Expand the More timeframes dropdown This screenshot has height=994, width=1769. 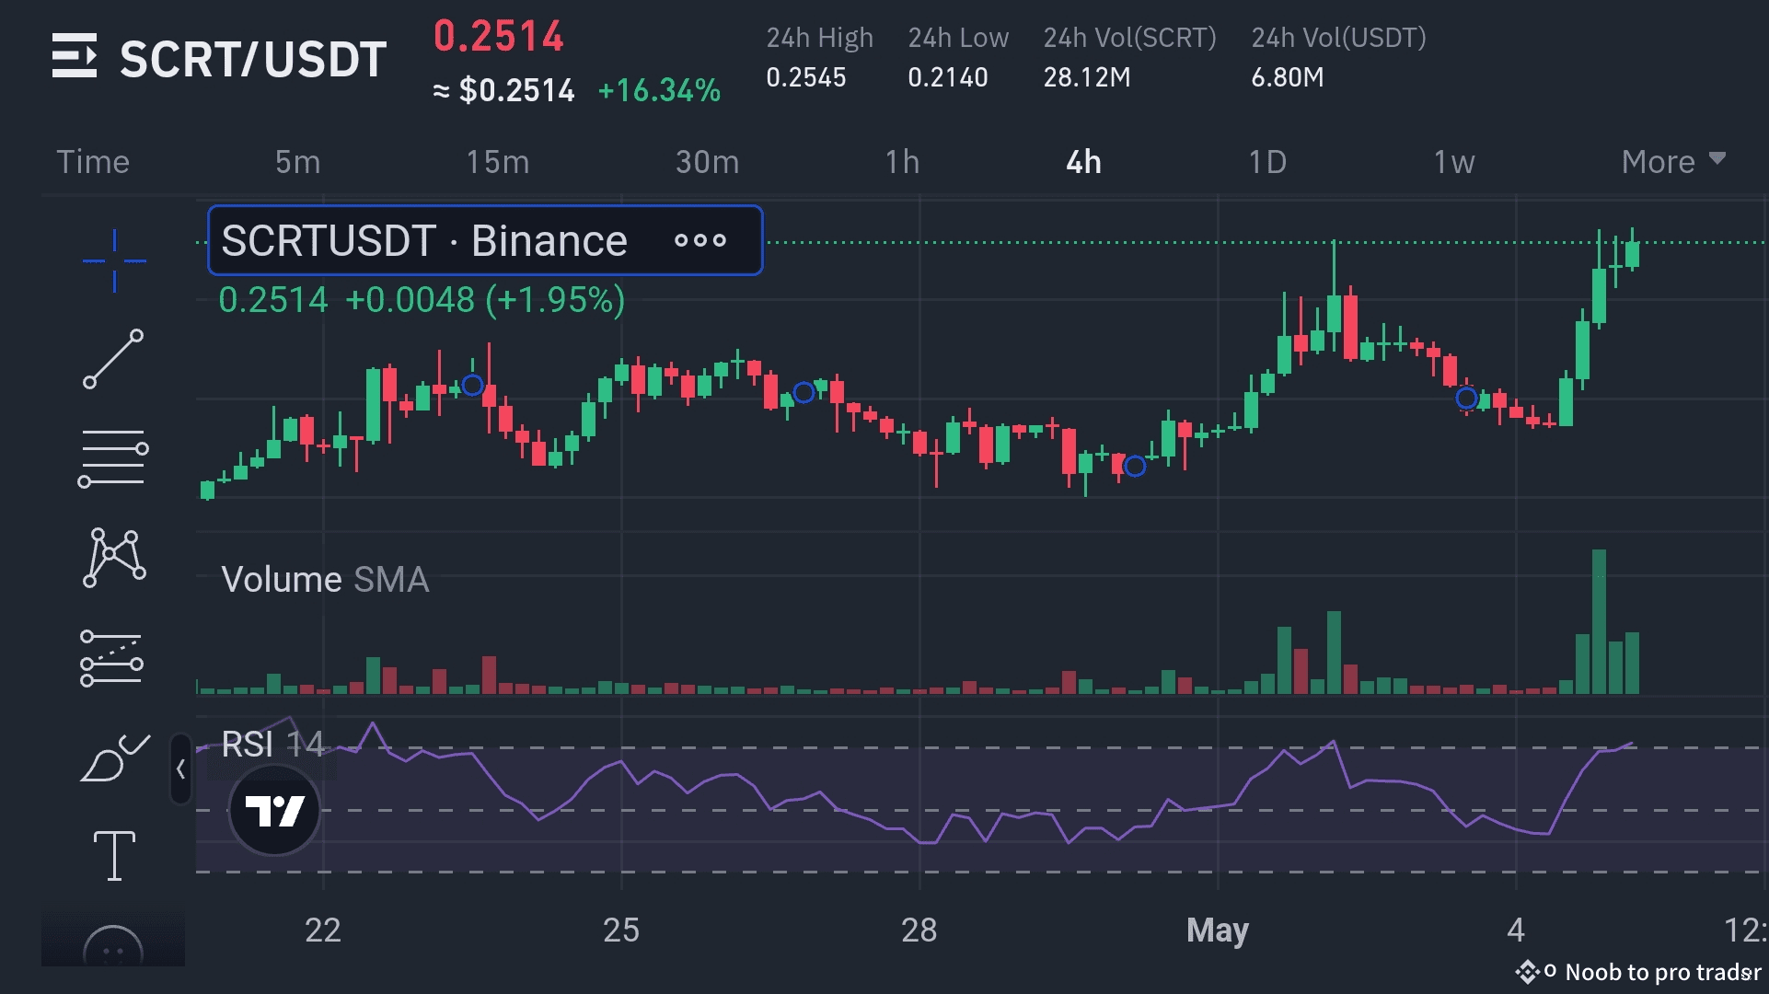coord(1672,162)
